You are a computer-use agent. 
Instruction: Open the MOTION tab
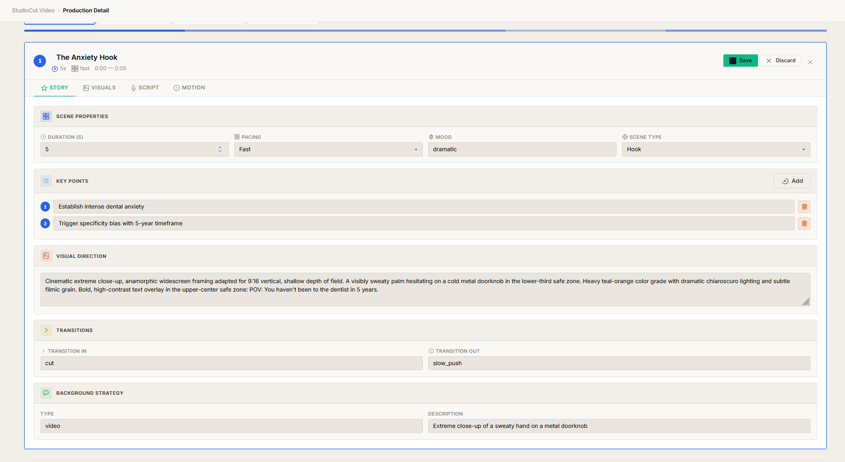click(189, 88)
